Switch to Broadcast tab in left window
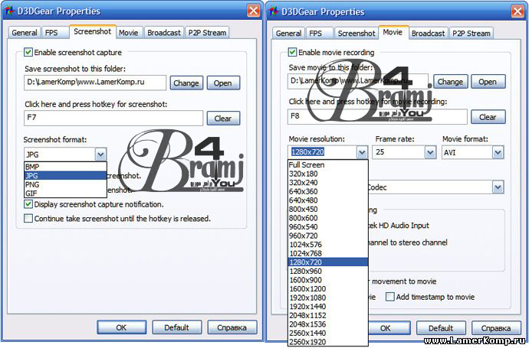This screenshot has height=348, width=529. 164,33
